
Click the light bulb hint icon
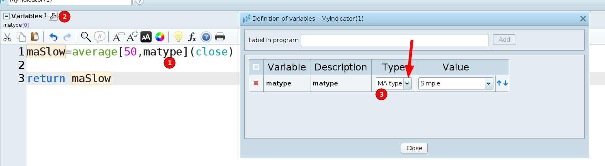[x=178, y=37]
